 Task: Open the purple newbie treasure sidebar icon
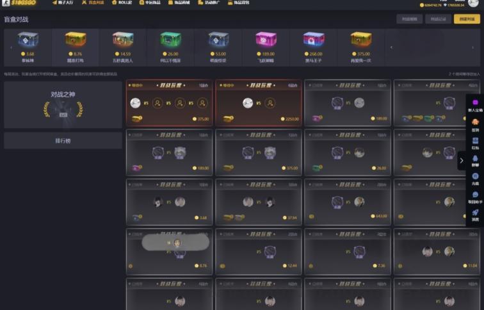(x=475, y=105)
